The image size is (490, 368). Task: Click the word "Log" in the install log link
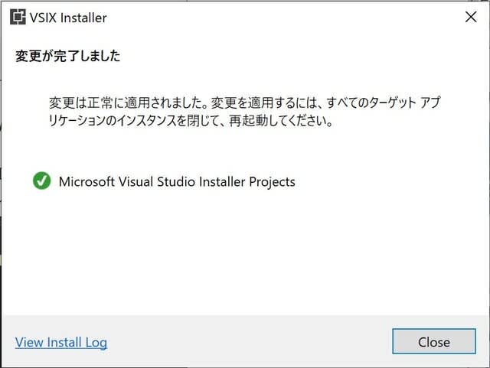point(96,342)
